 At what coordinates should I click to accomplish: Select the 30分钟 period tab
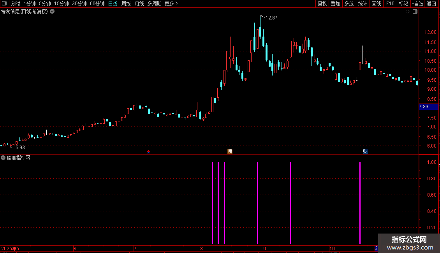pos(79,4)
